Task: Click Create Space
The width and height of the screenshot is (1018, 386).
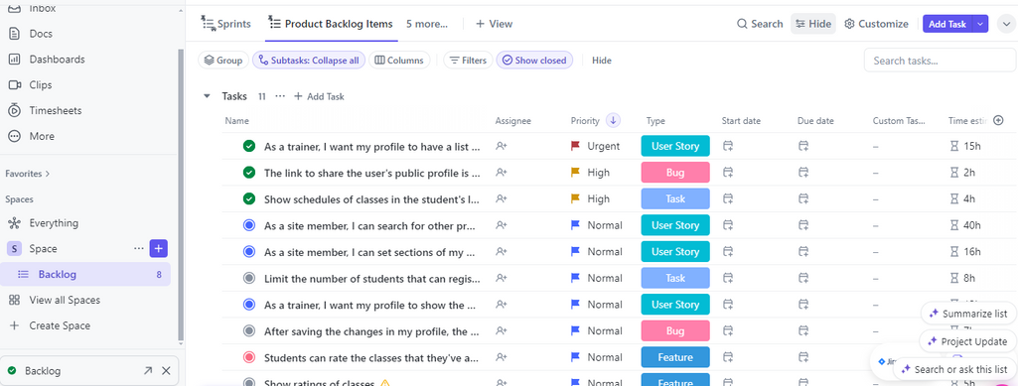Action: (x=59, y=325)
